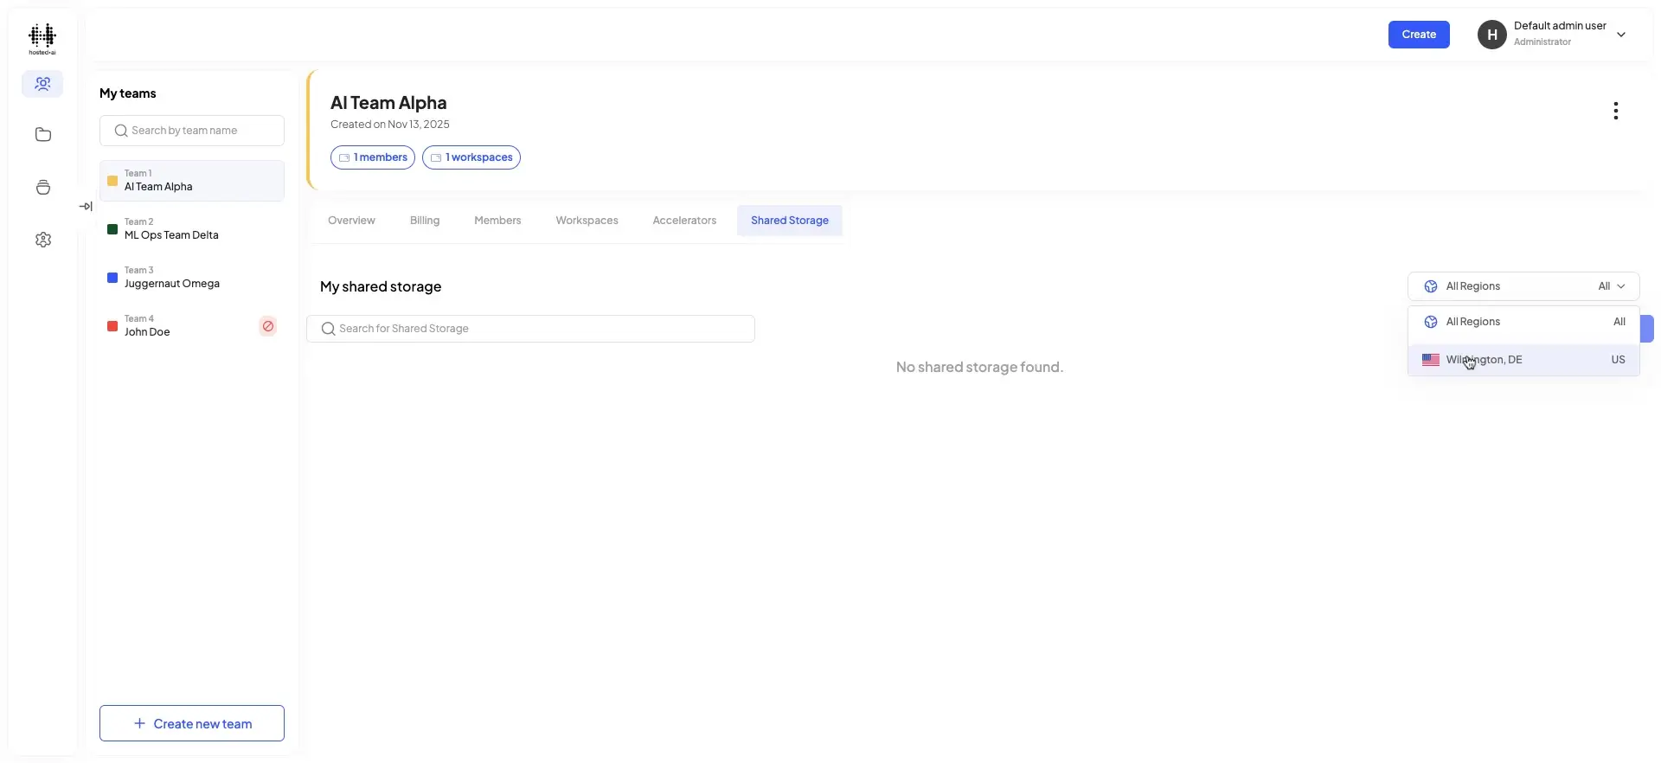1661x763 pixels.
Task: Switch to the Billing tab
Action: tap(425, 221)
